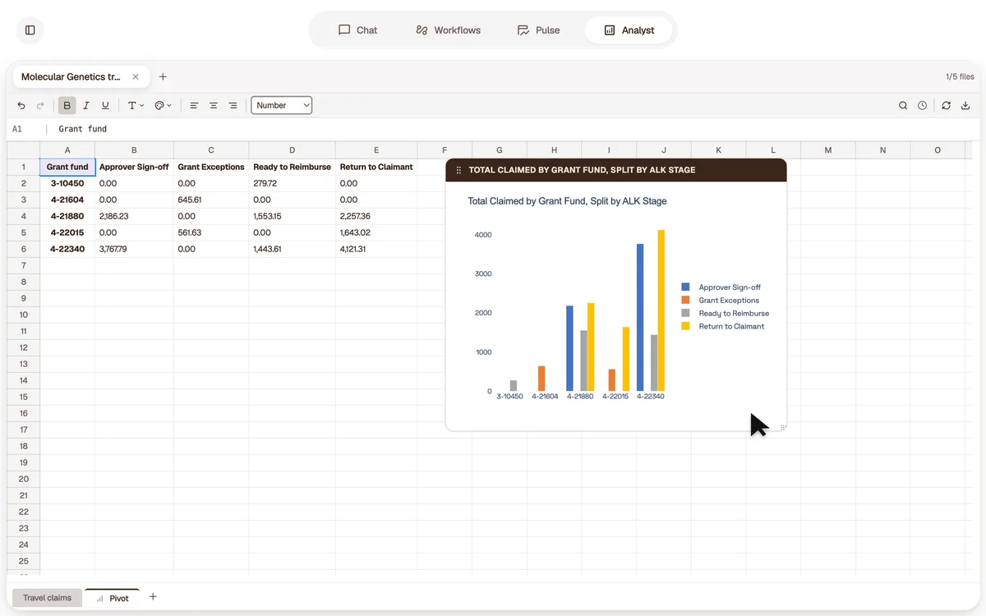Toggle italic formatting
Viewport: 986px width, 616px height.
86,105
